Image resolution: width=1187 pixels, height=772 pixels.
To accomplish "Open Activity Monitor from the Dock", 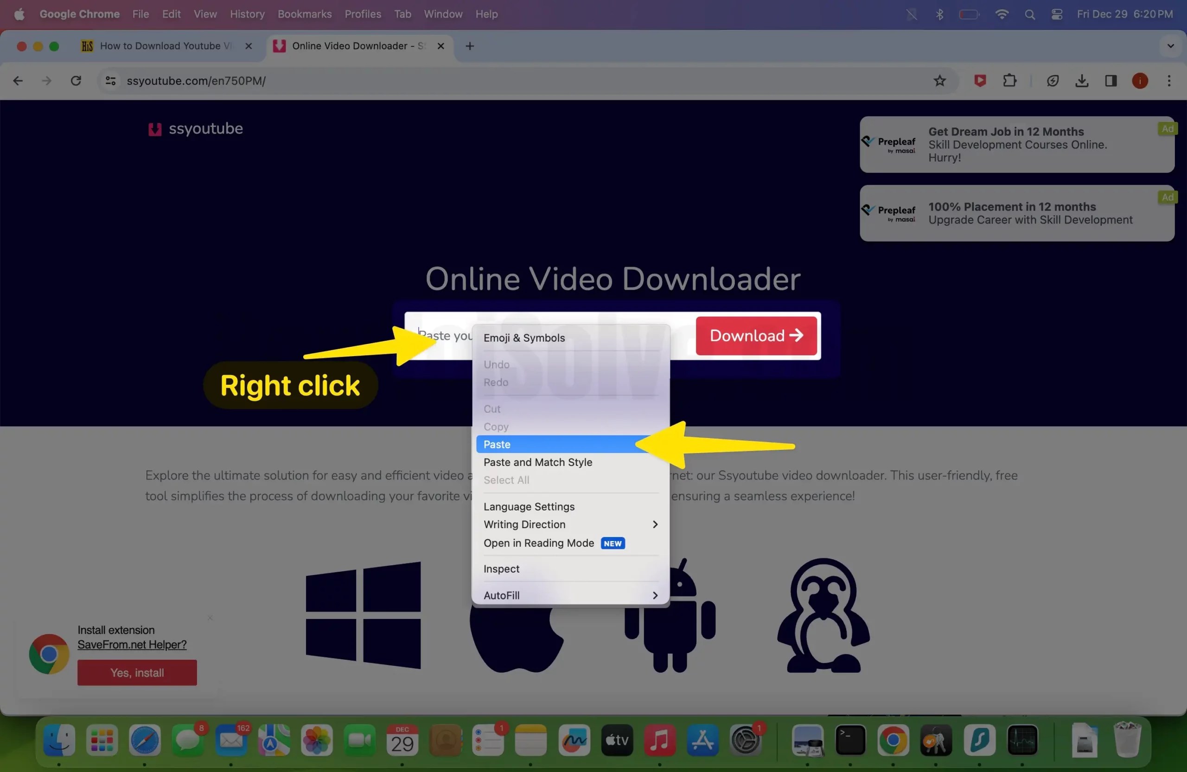I will pos(1023,741).
